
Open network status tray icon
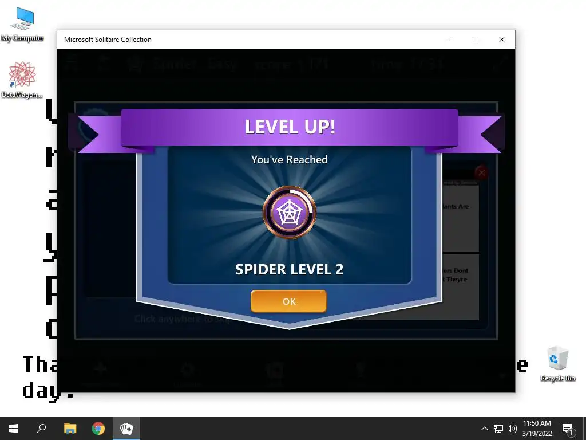click(x=498, y=429)
